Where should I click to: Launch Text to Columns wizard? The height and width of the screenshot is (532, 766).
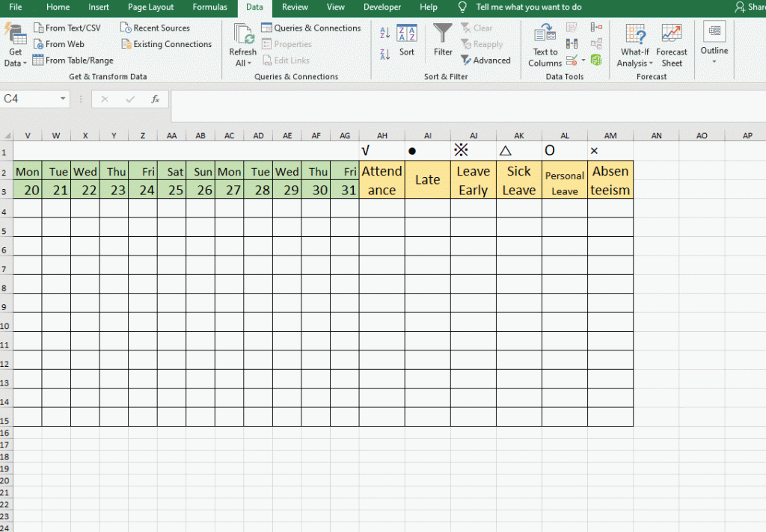click(545, 46)
